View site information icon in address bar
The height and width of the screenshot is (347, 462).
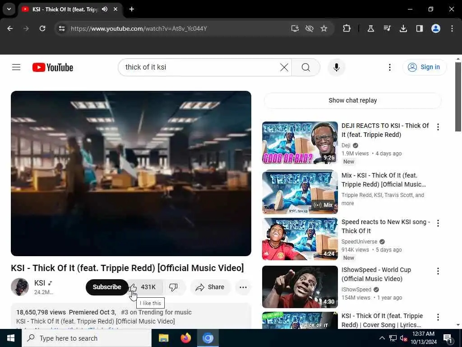[x=61, y=28]
